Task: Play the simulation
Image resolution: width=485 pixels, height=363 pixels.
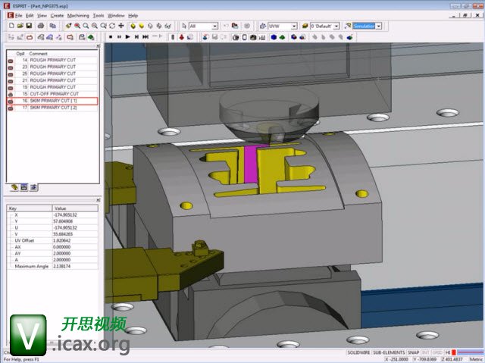Action: [127, 37]
